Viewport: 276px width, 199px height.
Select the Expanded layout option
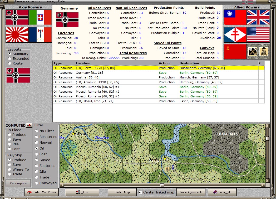[19, 59]
